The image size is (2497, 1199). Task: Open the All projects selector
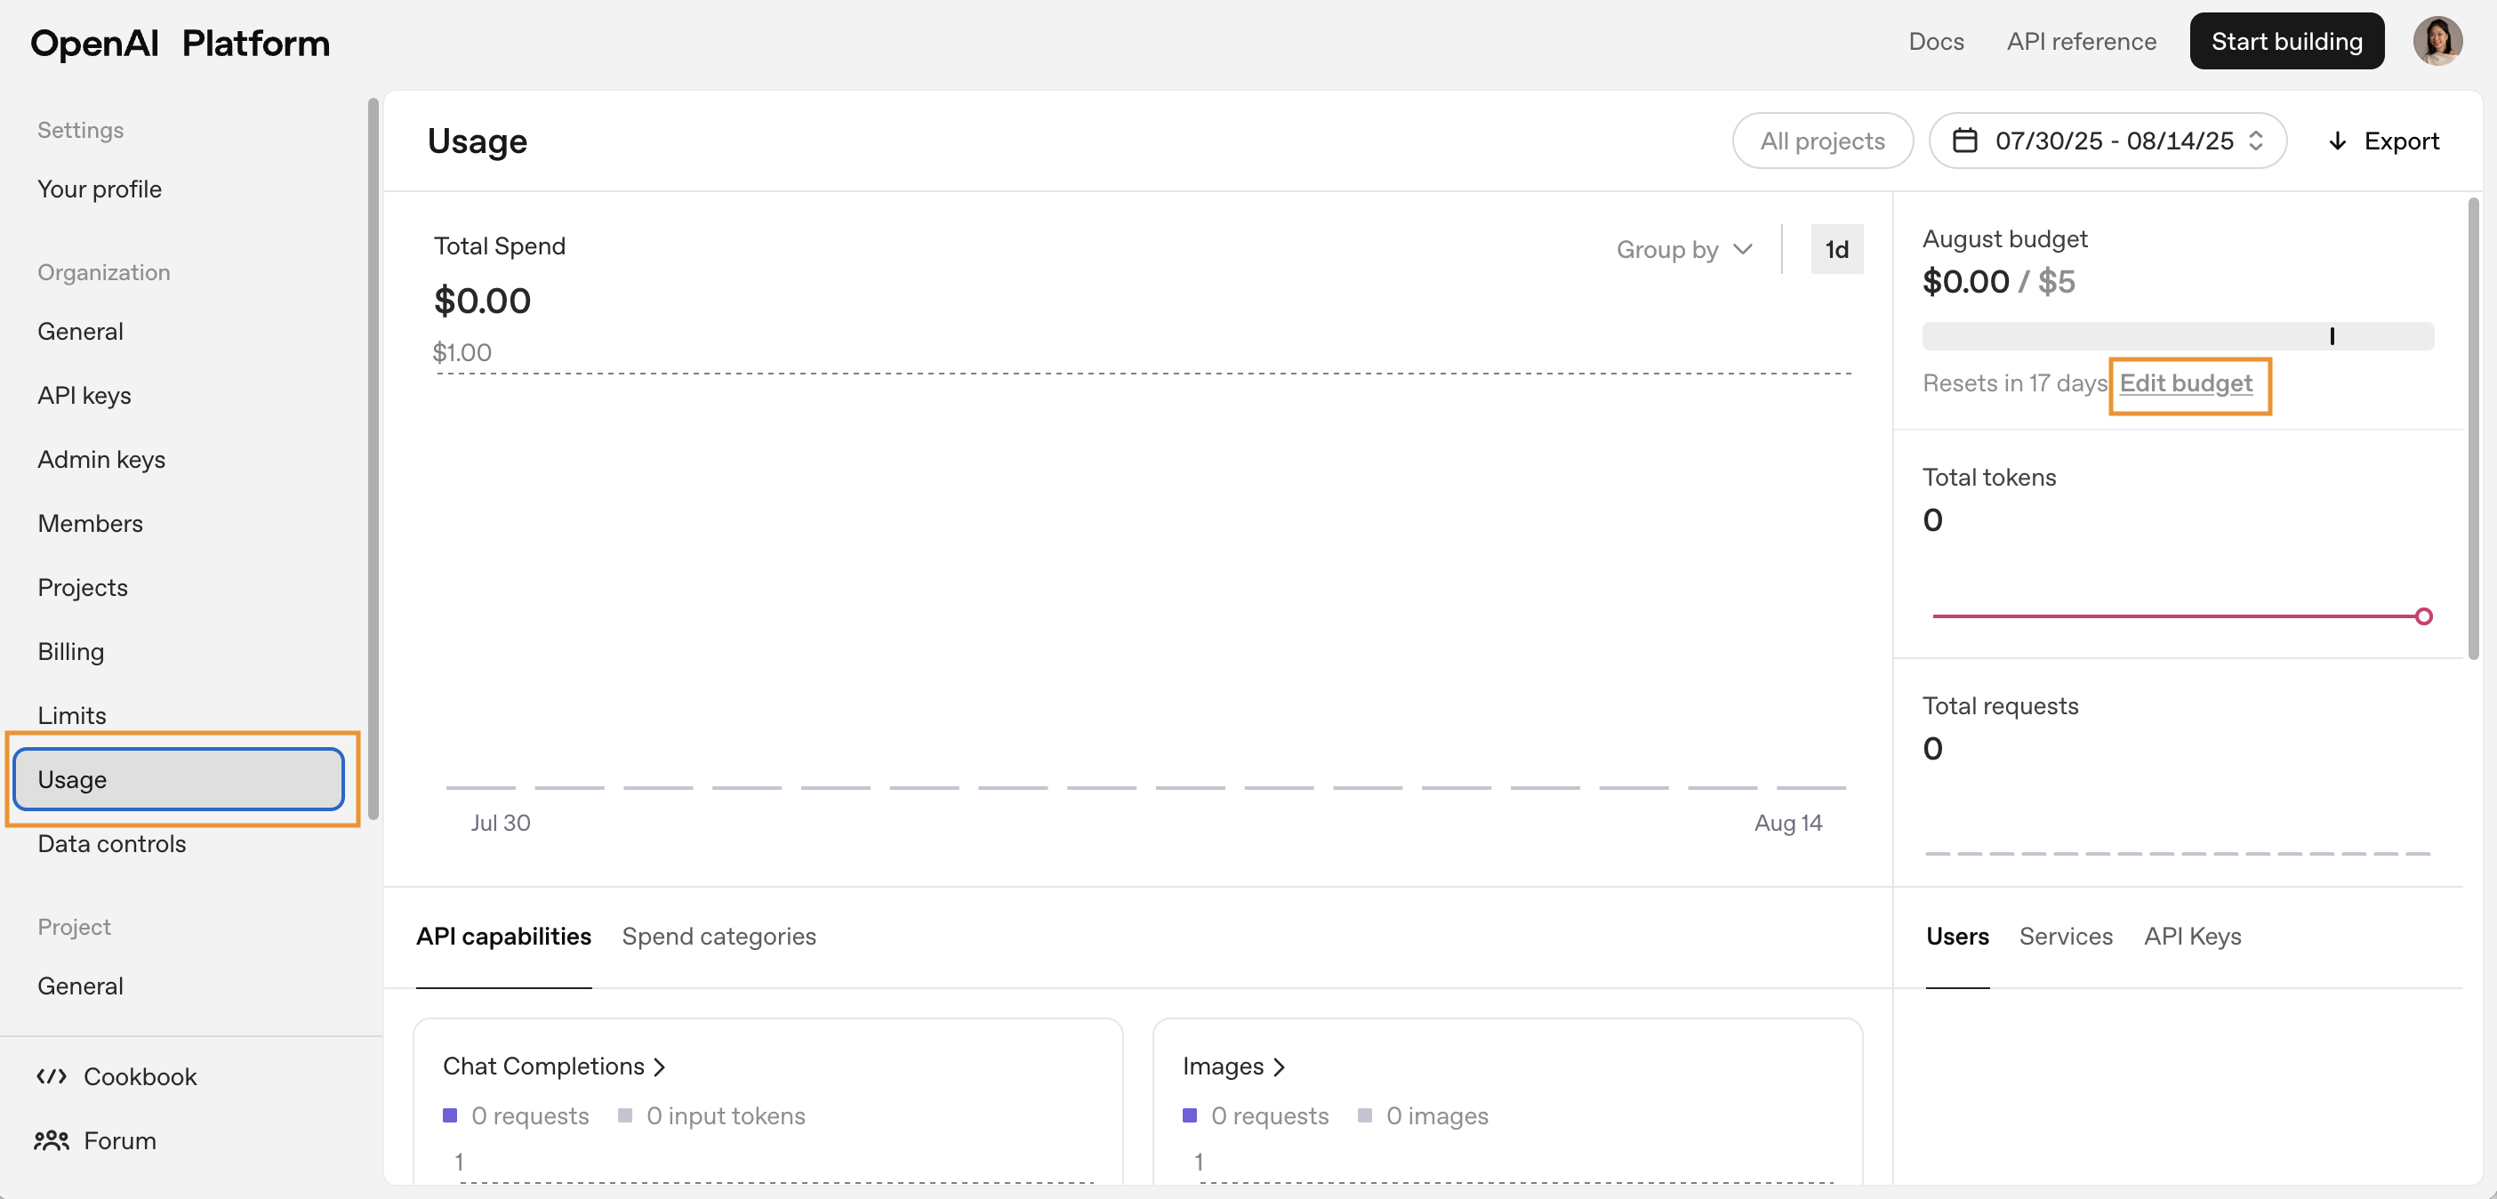pos(1821,141)
